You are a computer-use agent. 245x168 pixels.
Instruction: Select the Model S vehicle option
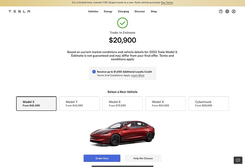click(x=123, y=104)
